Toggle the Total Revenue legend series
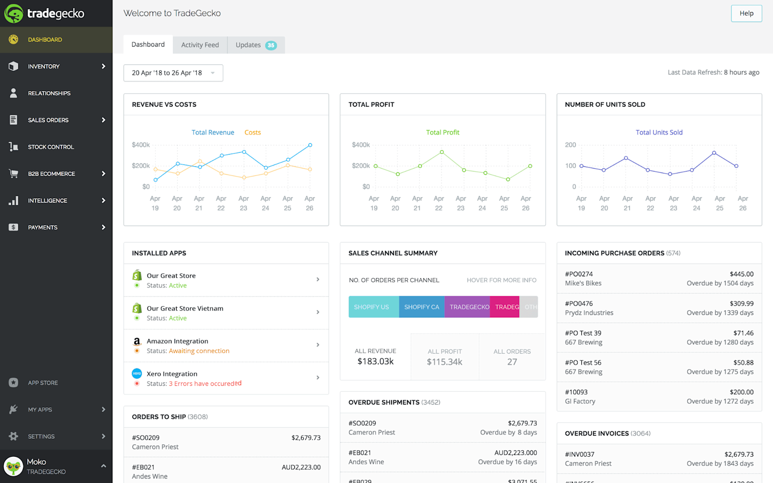 coord(213,132)
